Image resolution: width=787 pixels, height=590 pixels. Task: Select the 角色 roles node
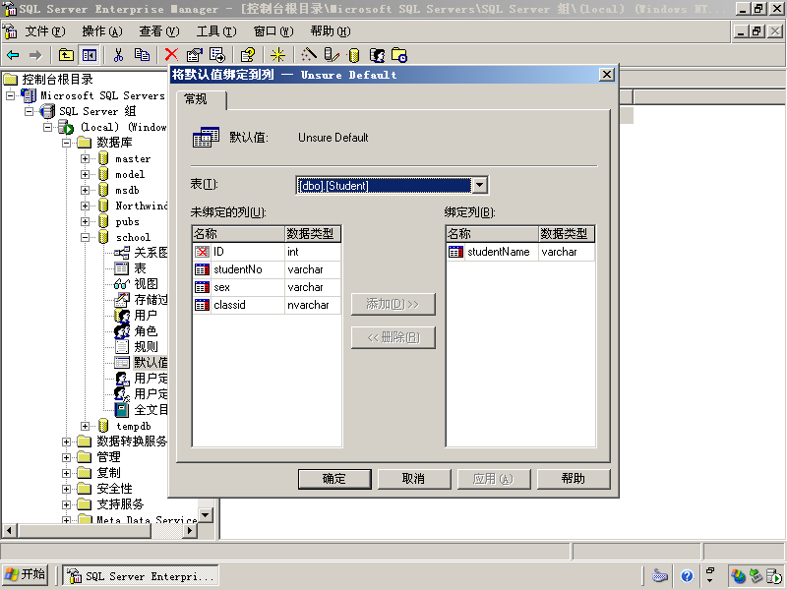point(146,331)
